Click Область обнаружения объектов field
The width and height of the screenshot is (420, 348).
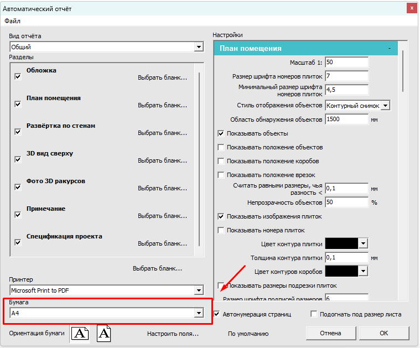346,119
